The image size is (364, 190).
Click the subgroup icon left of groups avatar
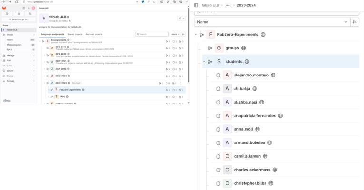click(210, 48)
